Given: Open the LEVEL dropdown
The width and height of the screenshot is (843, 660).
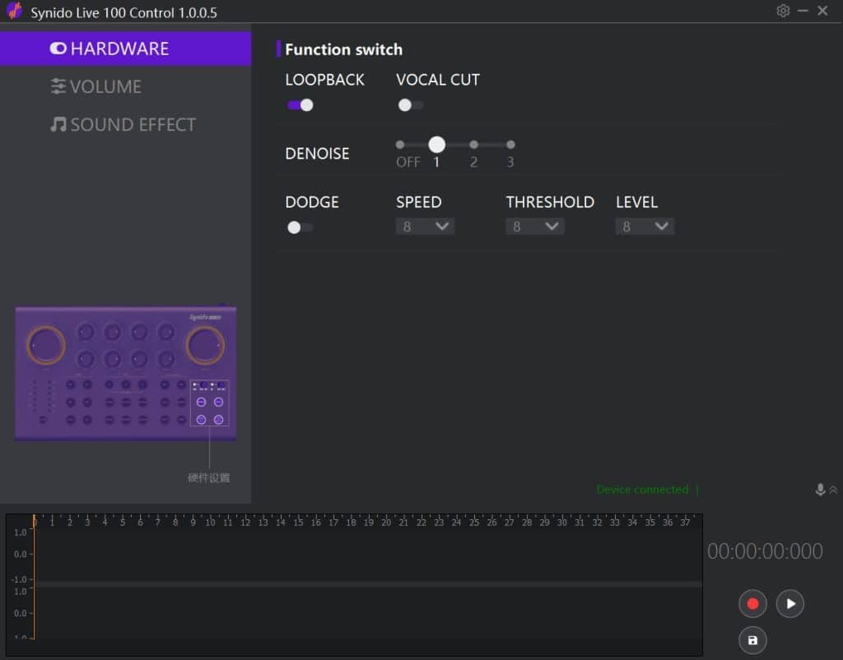Looking at the screenshot, I should [644, 226].
